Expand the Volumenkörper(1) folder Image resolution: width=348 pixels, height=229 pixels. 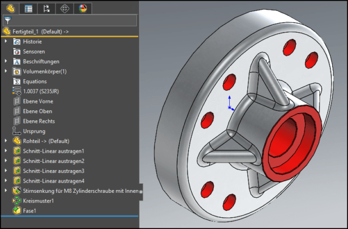pos(6,71)
